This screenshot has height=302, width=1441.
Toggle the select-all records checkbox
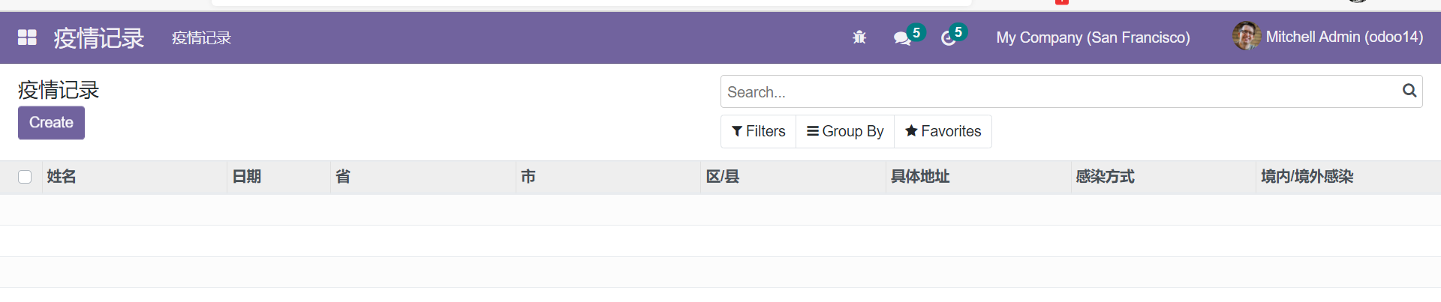[25, 177]
